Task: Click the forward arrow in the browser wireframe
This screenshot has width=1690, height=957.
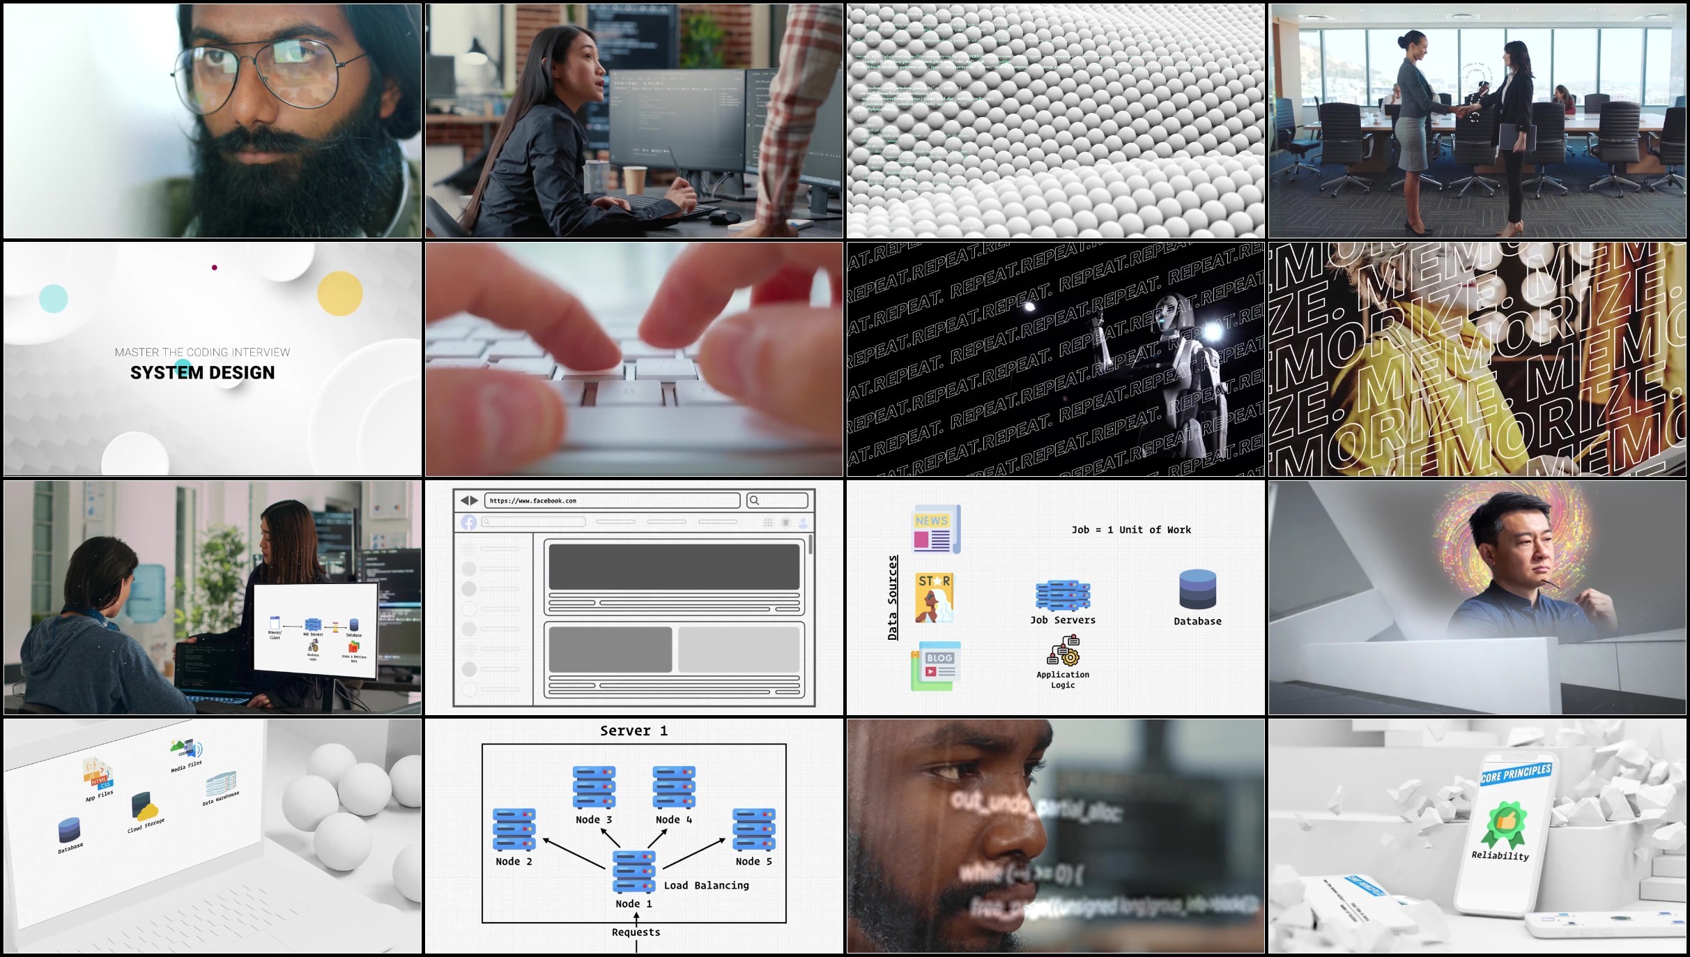Action: [475, 500]
